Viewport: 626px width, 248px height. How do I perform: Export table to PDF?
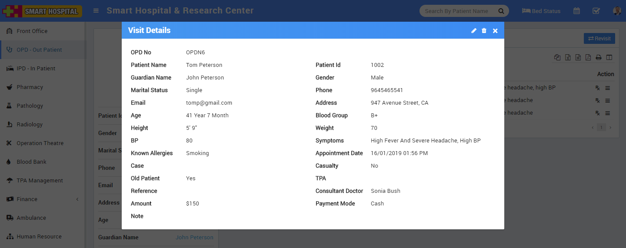(x=588, y=57)
